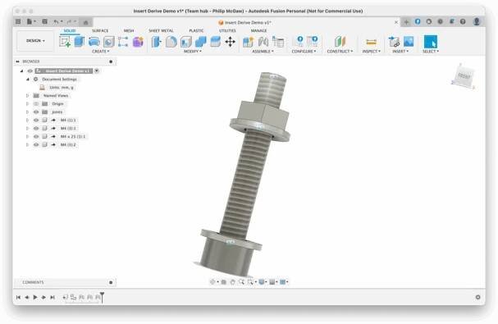
Task: Expand the M4 x 25 component node
Action: click(x=27, y=137)
